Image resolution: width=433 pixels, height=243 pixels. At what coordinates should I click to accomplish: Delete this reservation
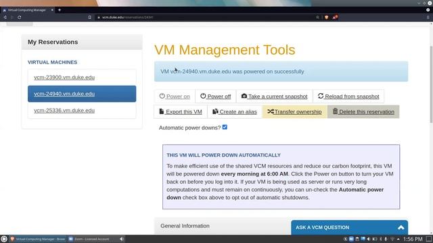363,111
